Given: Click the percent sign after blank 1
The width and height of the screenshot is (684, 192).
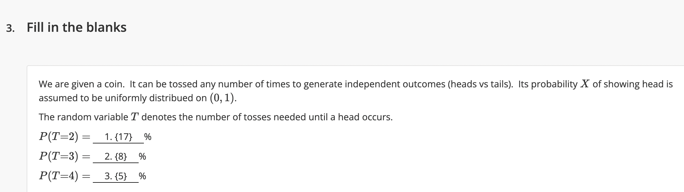Looking at the screenshot, I should (x=148, y=137).
